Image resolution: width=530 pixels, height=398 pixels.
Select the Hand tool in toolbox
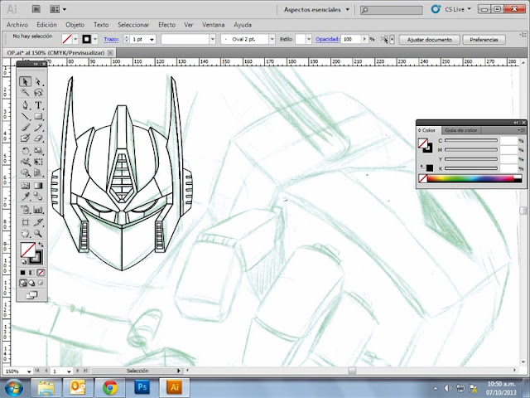(x=26, y=234)
